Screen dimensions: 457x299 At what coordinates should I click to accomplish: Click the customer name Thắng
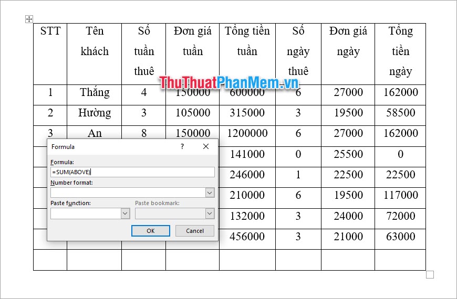tap(95, 92)
